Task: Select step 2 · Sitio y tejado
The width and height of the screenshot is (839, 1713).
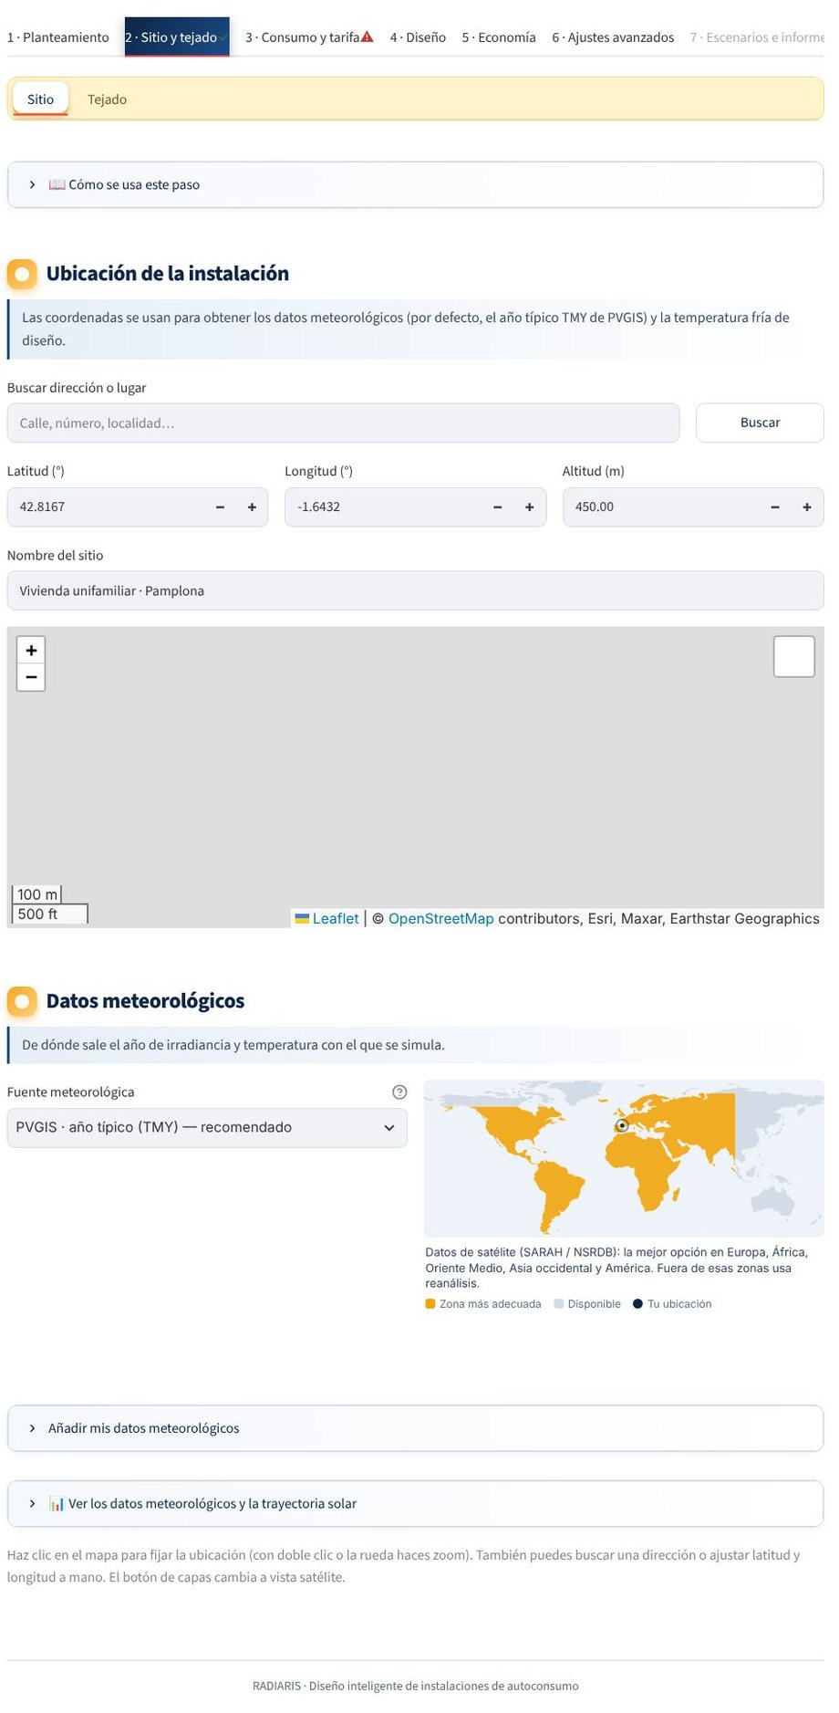Action: click(x=177, y=37)
